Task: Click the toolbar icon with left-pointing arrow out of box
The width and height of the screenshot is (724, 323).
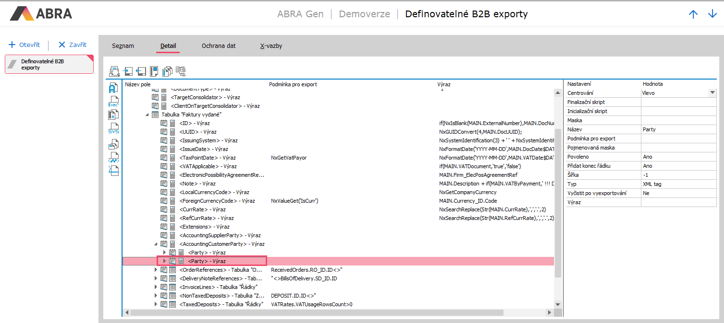Action: point(141,71)
